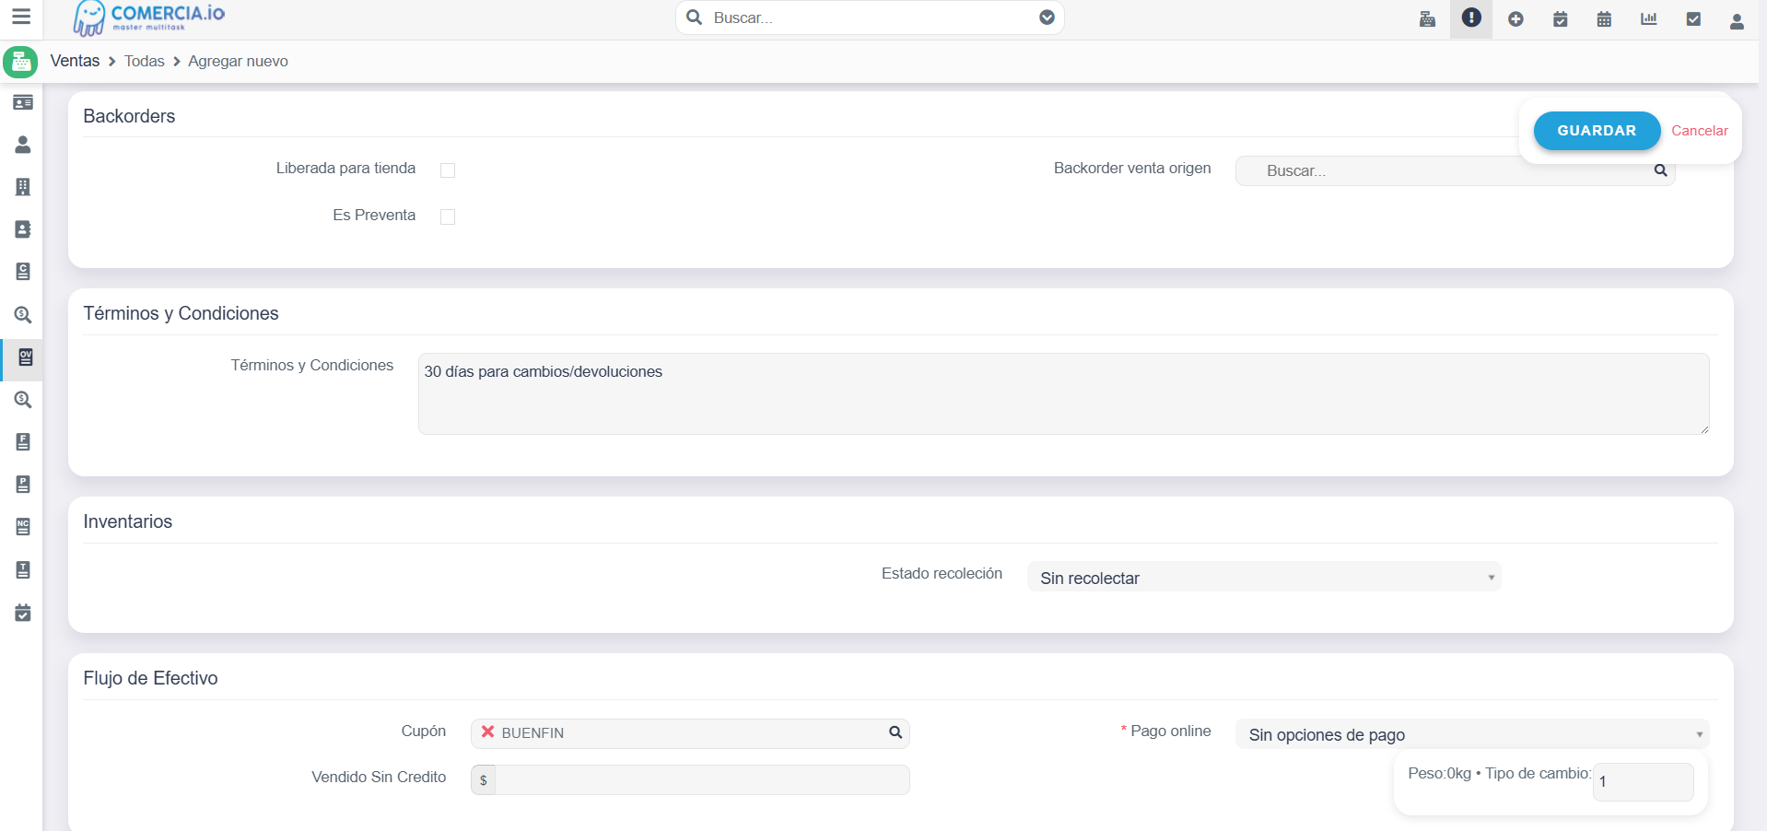Click the Términos y Condiciones text area
The height and width of the screenshot is (831, 1767).
1064,393
